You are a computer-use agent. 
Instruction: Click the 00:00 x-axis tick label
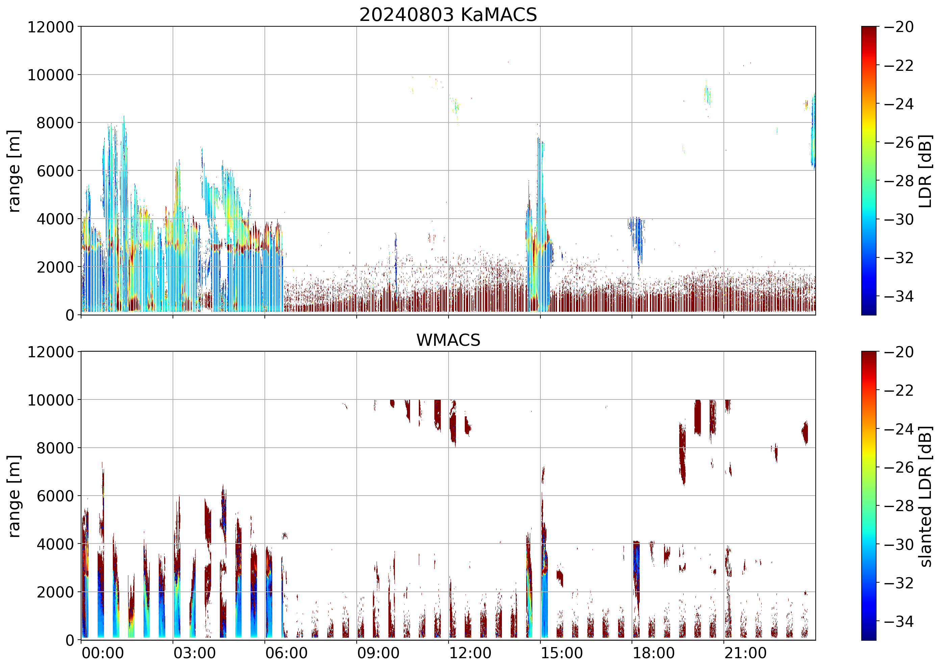pyautogui.click(x=103, y=653)
